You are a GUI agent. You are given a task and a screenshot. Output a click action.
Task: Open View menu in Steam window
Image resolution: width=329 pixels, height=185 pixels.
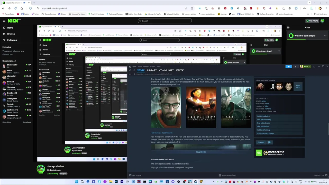point(140,67)
